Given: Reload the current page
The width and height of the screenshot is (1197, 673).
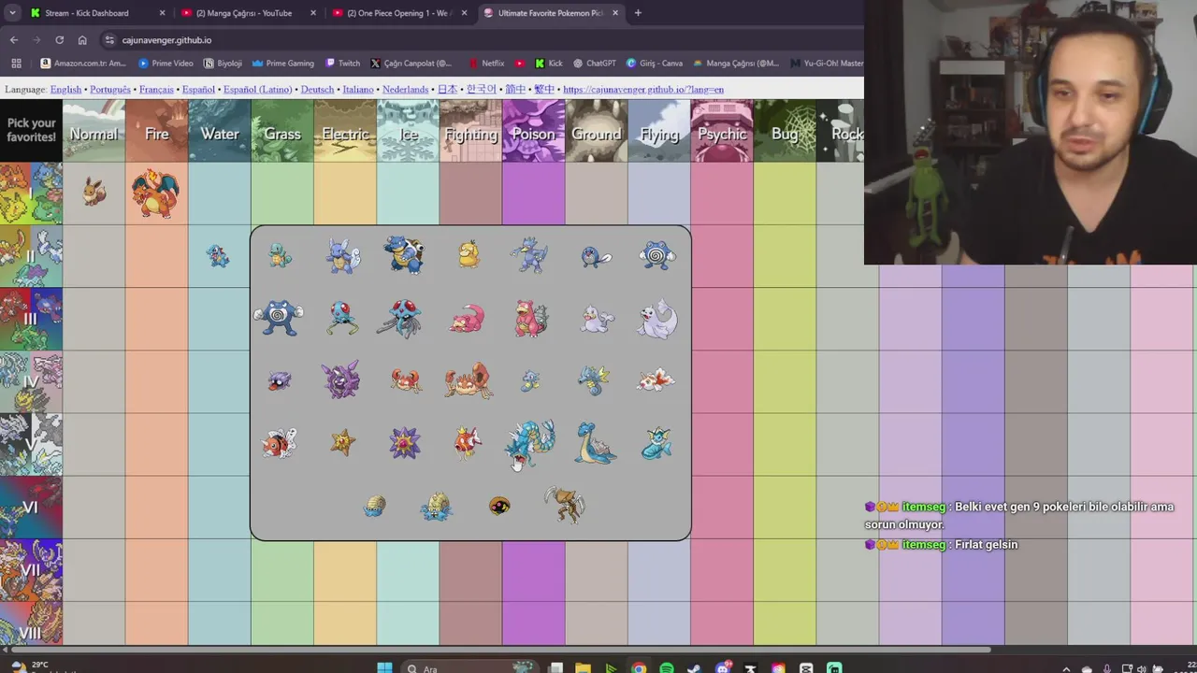Looking at the screenshot, I should point(59,39).
